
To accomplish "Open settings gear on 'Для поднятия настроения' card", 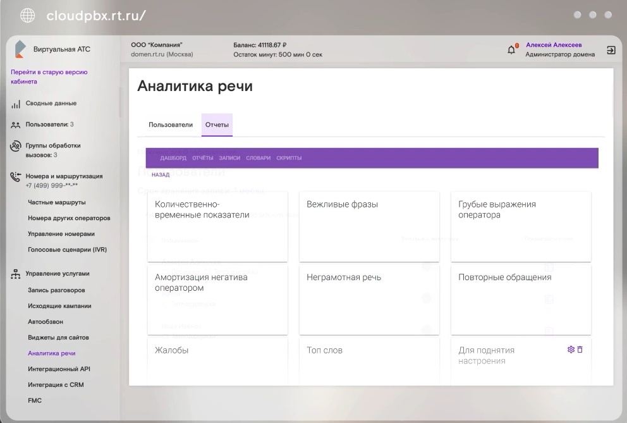I will (571, 350).
